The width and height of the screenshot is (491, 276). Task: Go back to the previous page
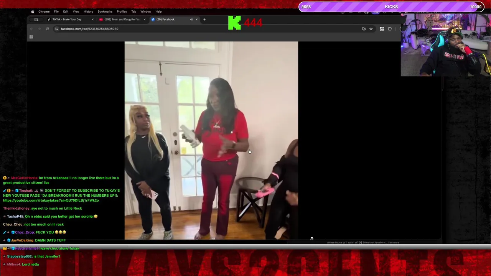[31, 29]
